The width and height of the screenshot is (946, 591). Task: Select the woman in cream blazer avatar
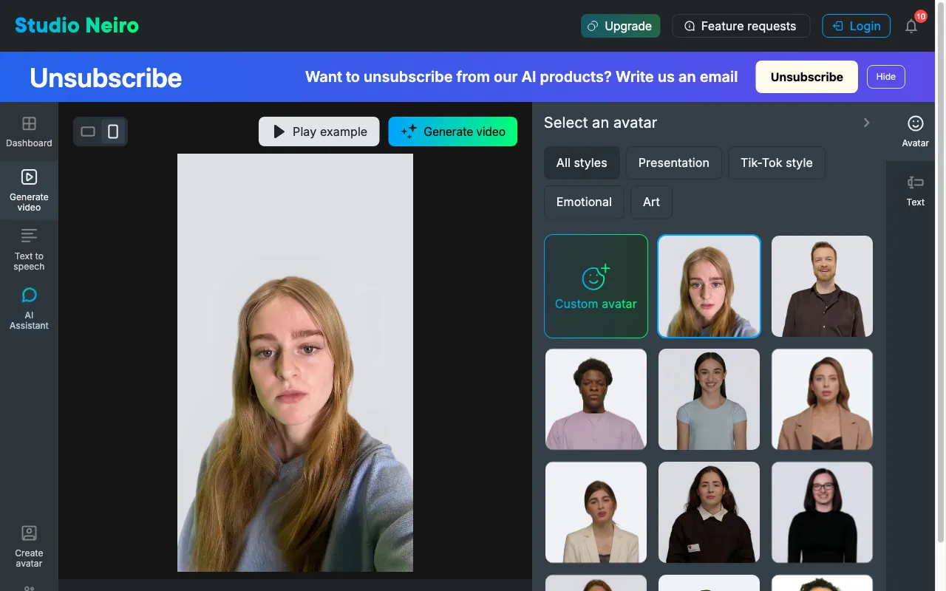(596, 512)
